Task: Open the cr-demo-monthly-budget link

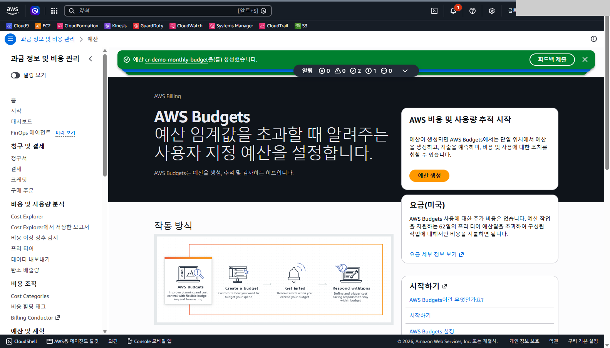Action: click(176, 60)
